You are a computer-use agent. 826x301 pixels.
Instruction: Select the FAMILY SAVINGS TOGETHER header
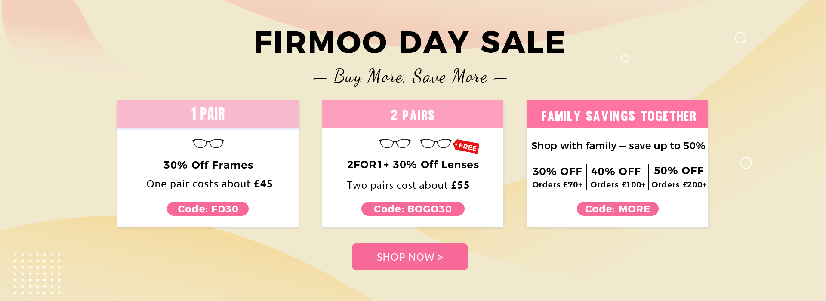click(x=618, y=116)
